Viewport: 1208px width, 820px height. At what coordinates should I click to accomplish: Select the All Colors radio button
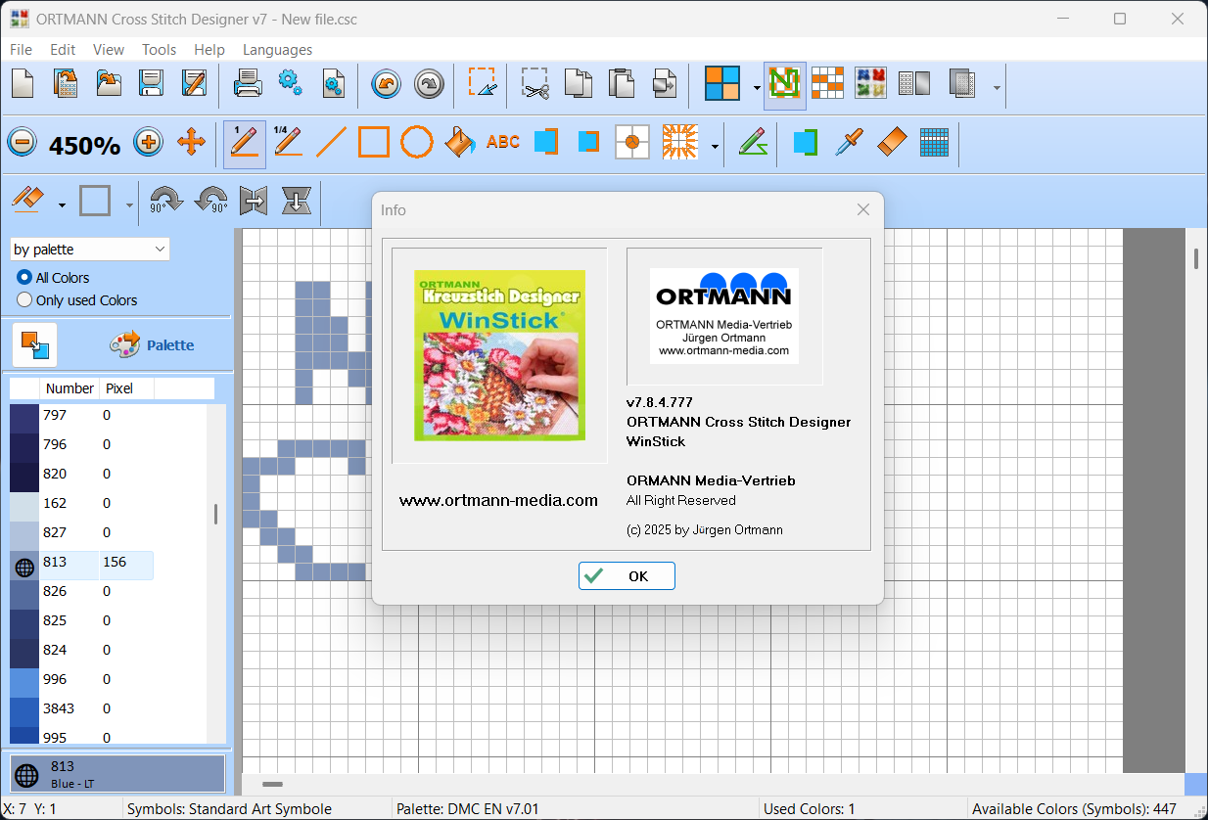click(24, 278)
